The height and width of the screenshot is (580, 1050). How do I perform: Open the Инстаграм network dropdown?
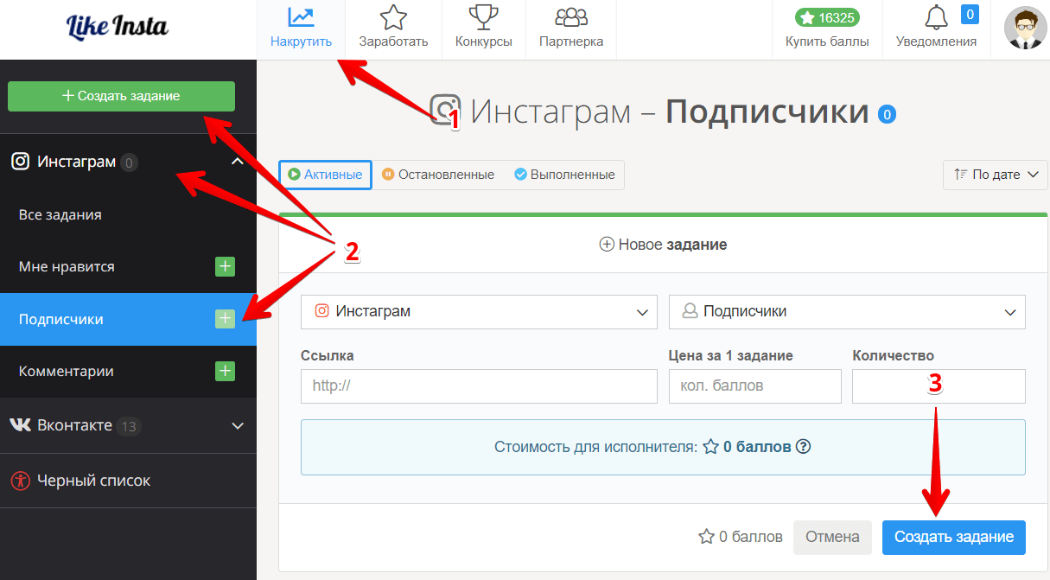480,312
